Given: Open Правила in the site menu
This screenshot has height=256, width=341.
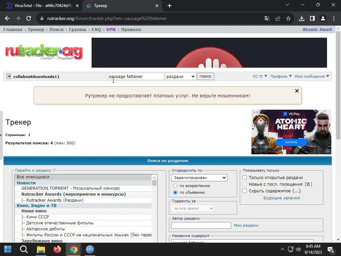Looking at the screenshot, I should point(131,30).
